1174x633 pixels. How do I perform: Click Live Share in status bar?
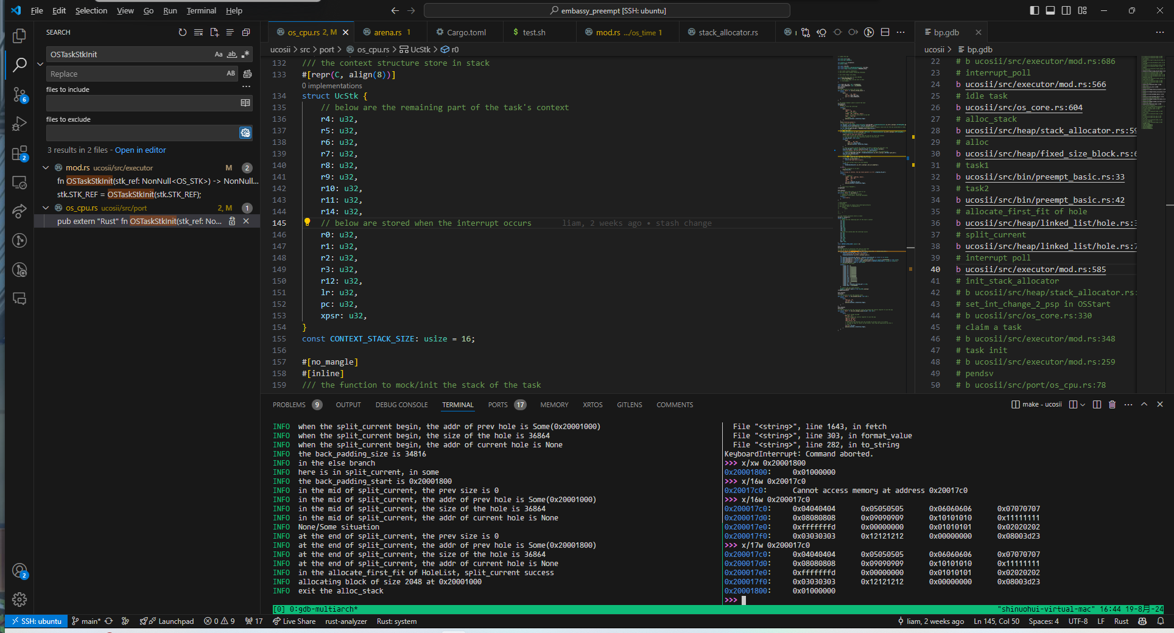pos(293,621)
